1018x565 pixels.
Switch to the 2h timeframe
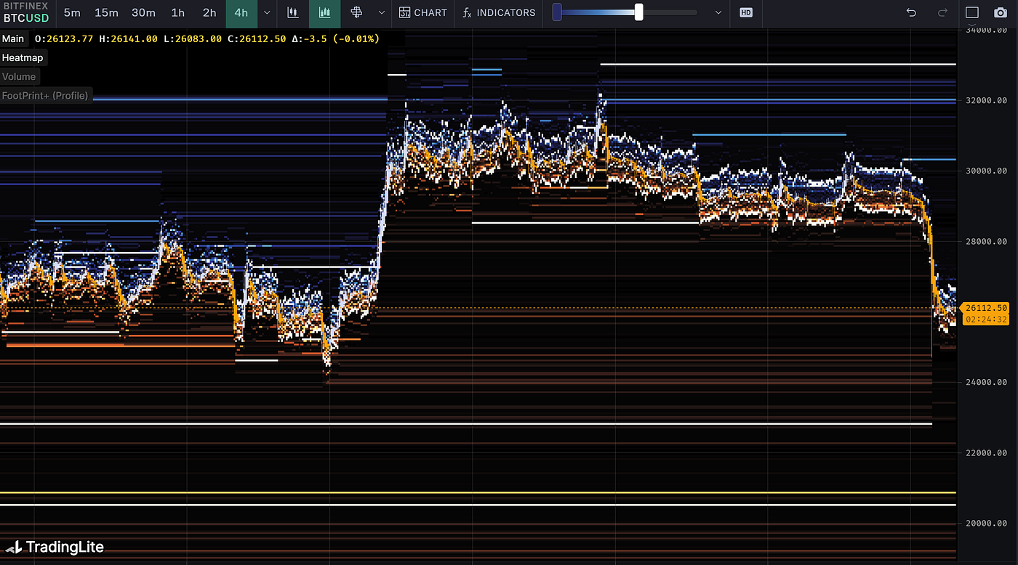pos(209,12)
